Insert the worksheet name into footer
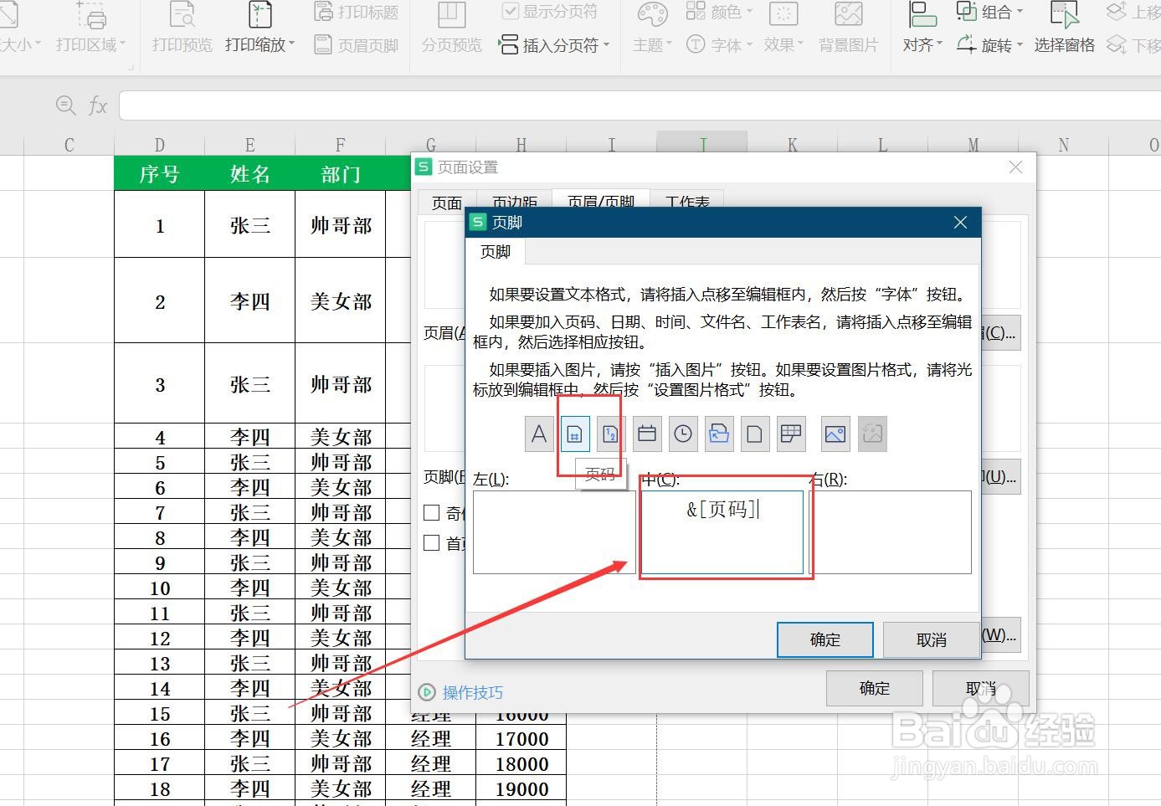This screenshot has height=806, width=1161. pos(790,434)
